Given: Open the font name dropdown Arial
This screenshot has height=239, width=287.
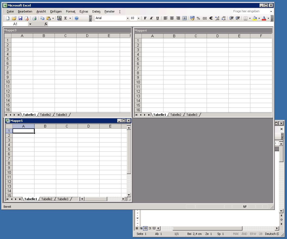Looking at the screenshot, I should point(128,18).
